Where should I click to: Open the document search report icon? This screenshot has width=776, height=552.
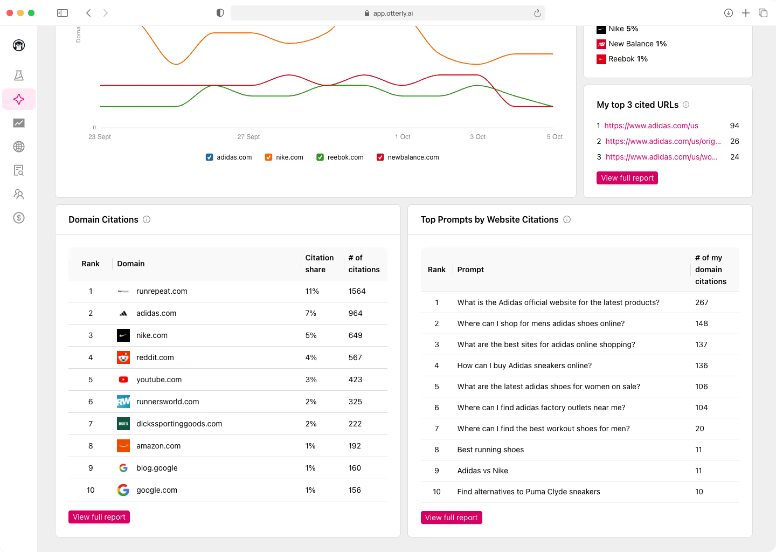19,170
